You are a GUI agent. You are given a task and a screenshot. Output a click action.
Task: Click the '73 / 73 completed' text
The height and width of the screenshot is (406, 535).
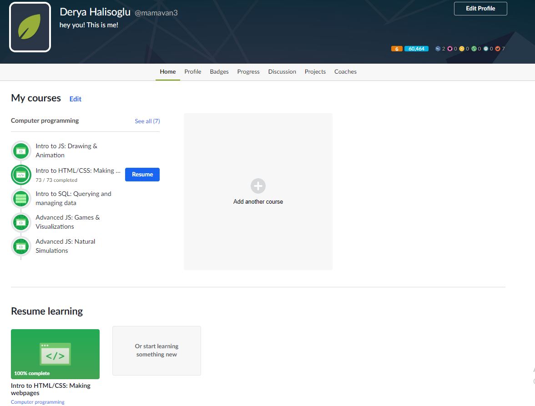(56, 180)
